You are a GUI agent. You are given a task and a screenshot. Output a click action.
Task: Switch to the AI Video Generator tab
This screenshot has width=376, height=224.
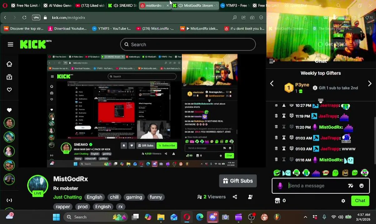tap(58, 5)
